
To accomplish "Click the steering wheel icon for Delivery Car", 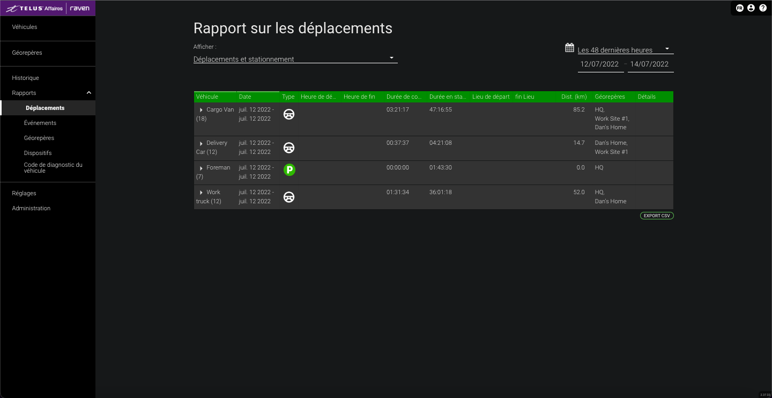I will coord(289,148).
